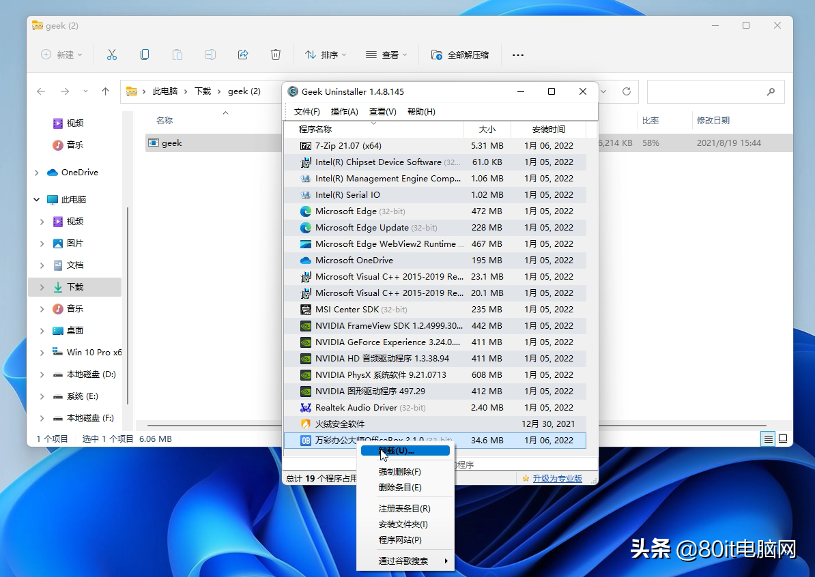Click the 全部解压缩 extract all button
This screenshot has width=815, height=577.
[x=461, y=55]
